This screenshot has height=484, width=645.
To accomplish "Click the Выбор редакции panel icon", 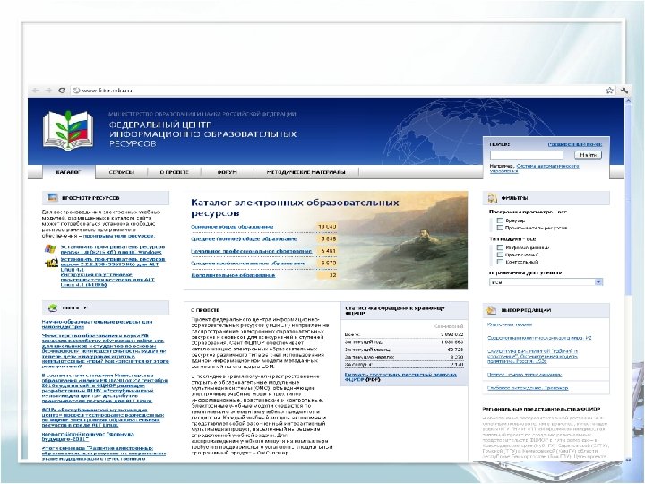I will 491,310.
